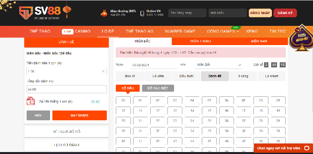313x154 pixels.
Task: Click the Đánh Đề panel header
Action: click(x=67, y=42)
